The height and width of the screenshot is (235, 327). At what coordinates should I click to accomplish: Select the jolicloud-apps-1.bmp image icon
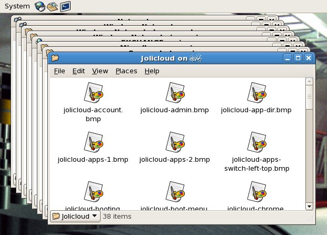pos(93,142)
